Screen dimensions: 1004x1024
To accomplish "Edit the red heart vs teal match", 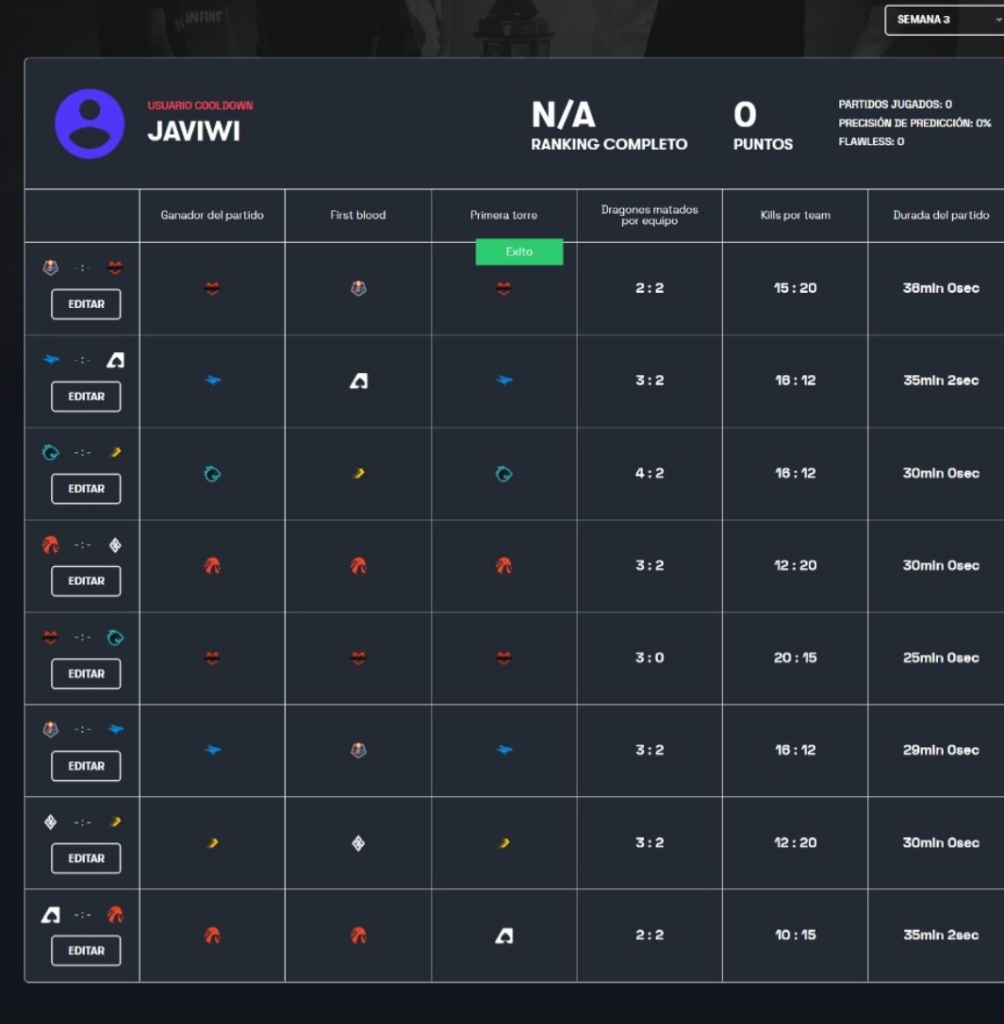I will (x=86, y=674).
